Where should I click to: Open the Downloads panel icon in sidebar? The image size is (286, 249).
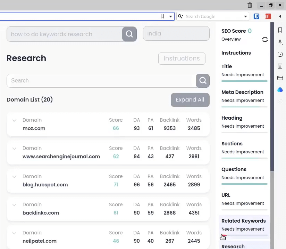pos(280,42)
